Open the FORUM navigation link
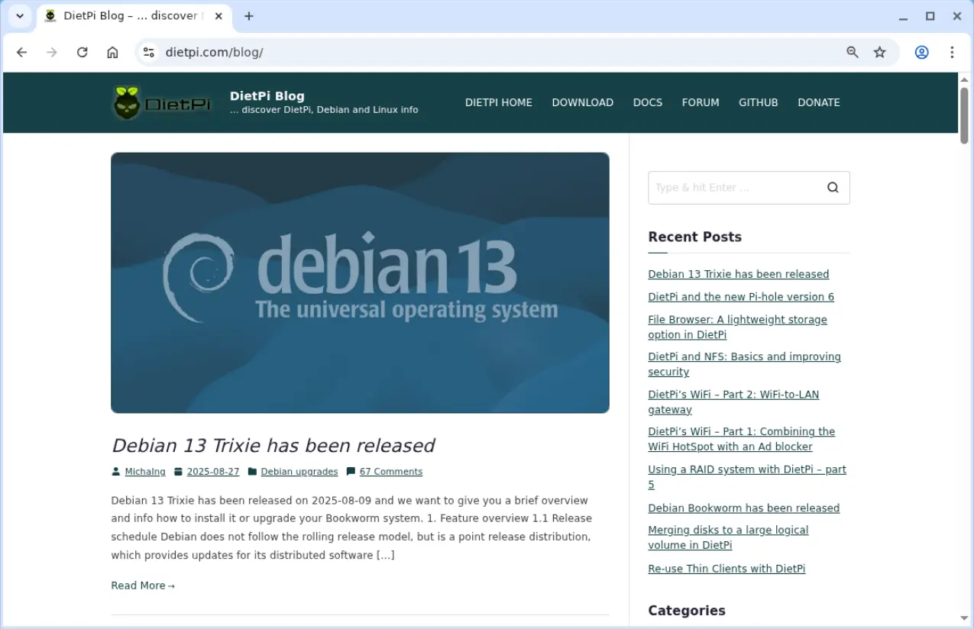This screenshot has height=629, width=974. click(700, 102)
